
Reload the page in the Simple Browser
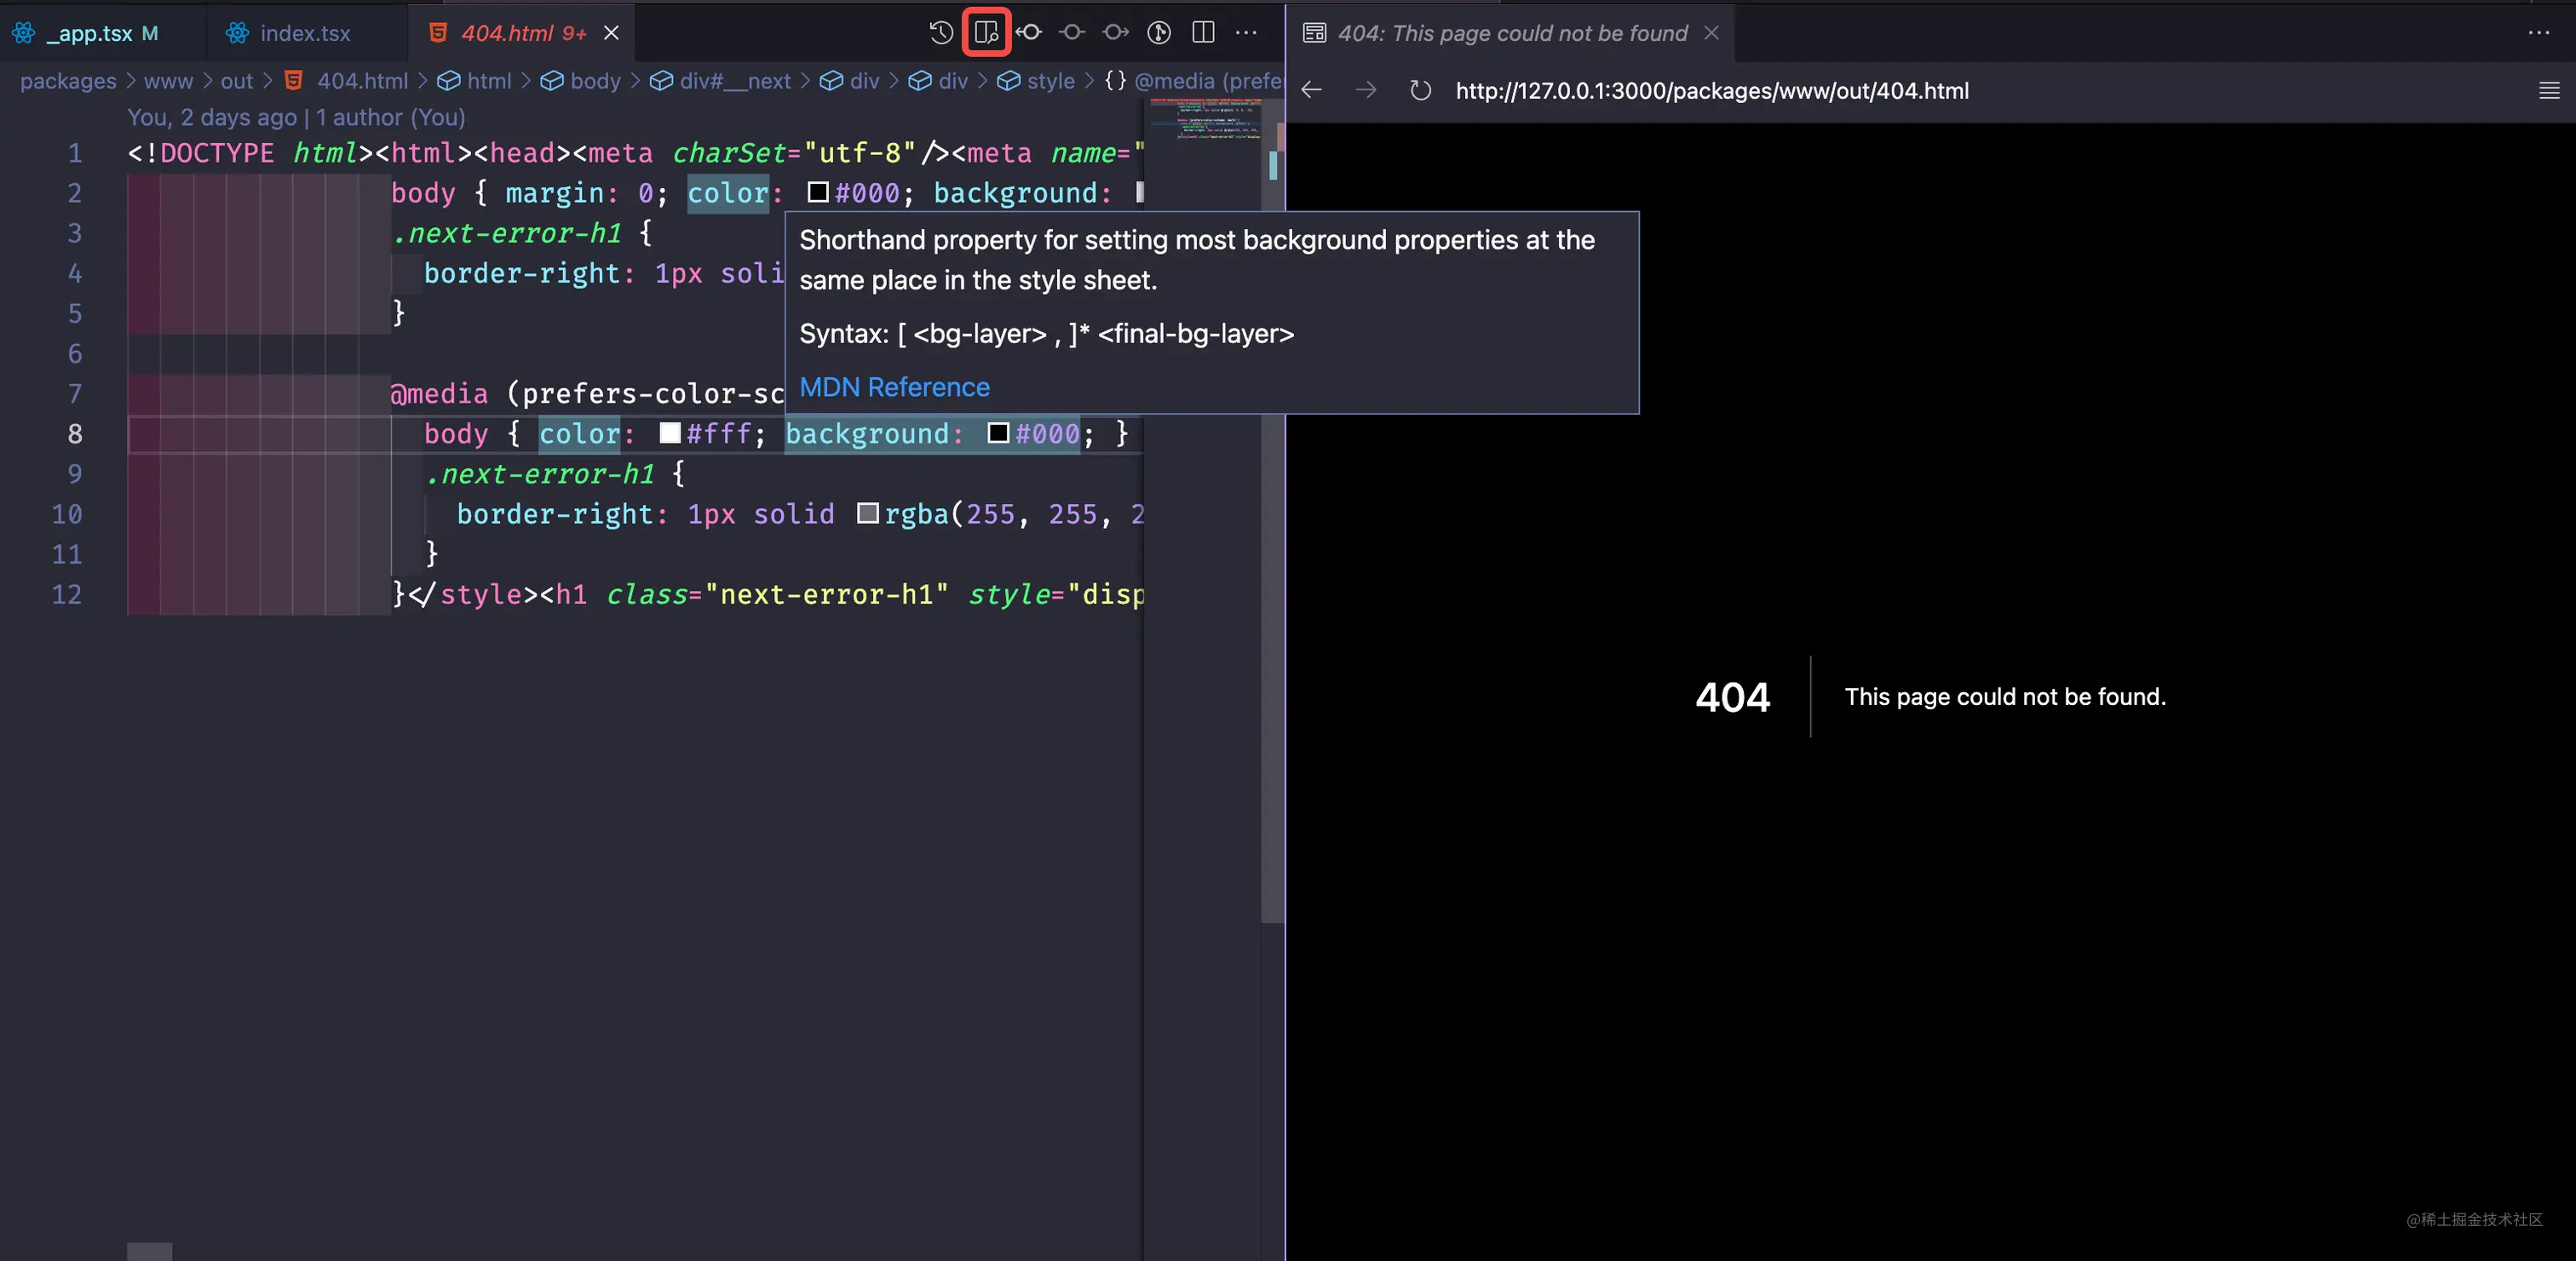[1420, 90]
